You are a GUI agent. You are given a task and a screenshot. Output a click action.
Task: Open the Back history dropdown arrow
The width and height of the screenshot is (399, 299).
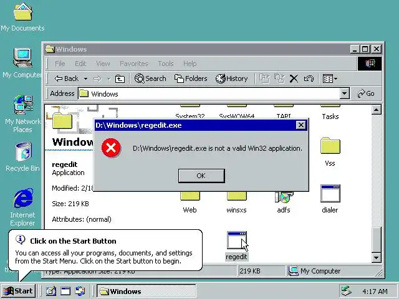(86, 79)
